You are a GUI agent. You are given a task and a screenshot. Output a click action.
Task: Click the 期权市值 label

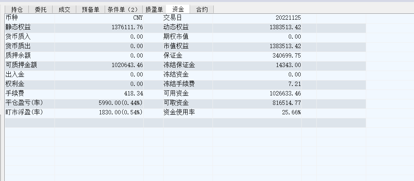coord(176,37)
